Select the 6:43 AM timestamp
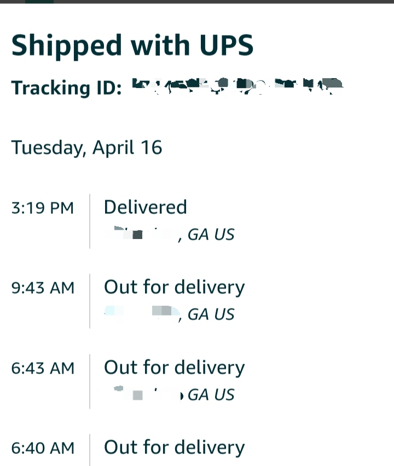The height and width of the screenshot is (466, 394). pos(43,368)
